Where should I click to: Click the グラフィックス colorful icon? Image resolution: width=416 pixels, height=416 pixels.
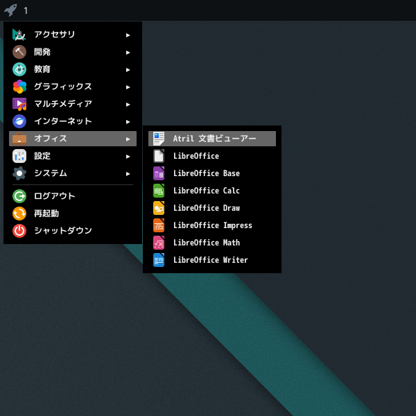click(19, 87)
